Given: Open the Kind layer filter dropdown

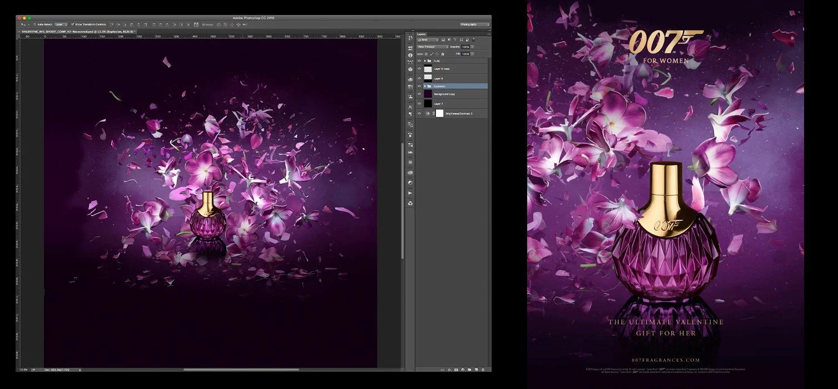Looking at the screenshot, I should tap(428, 39).
